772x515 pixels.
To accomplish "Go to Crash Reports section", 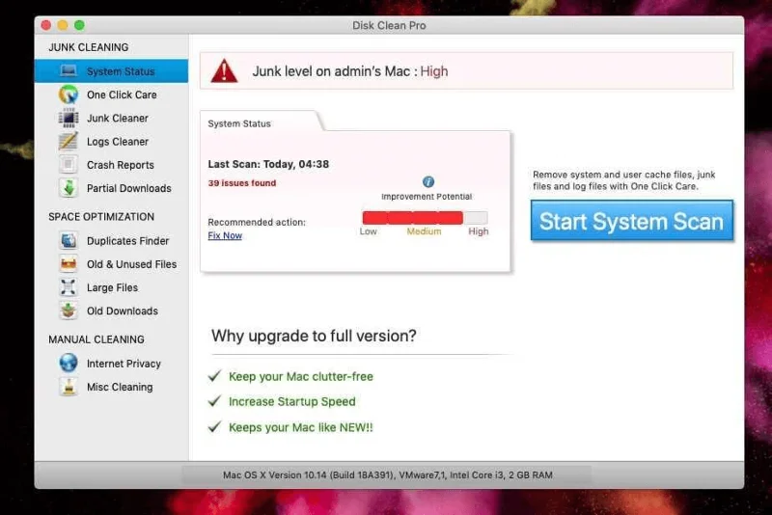I will [x=120, y=165].
